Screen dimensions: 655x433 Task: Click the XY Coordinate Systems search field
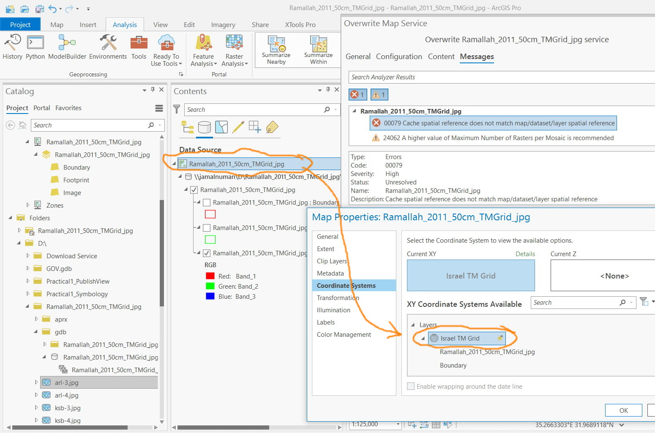(x=583, y=303)
